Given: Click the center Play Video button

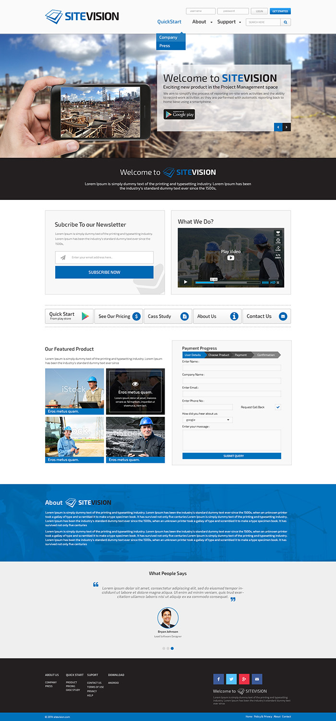Looking at the screenshot, I should click(231, 258).
